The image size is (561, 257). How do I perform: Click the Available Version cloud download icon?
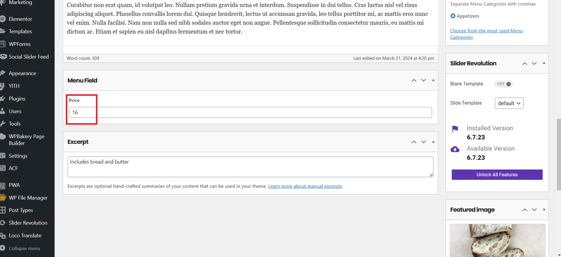point(455,149)
